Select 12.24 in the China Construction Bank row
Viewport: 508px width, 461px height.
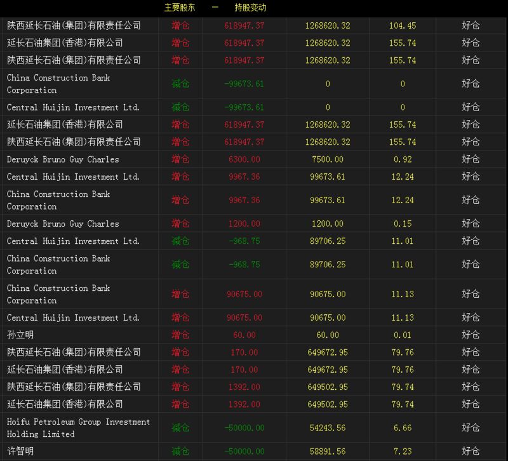pyautogui.click(x=403, y=200)
